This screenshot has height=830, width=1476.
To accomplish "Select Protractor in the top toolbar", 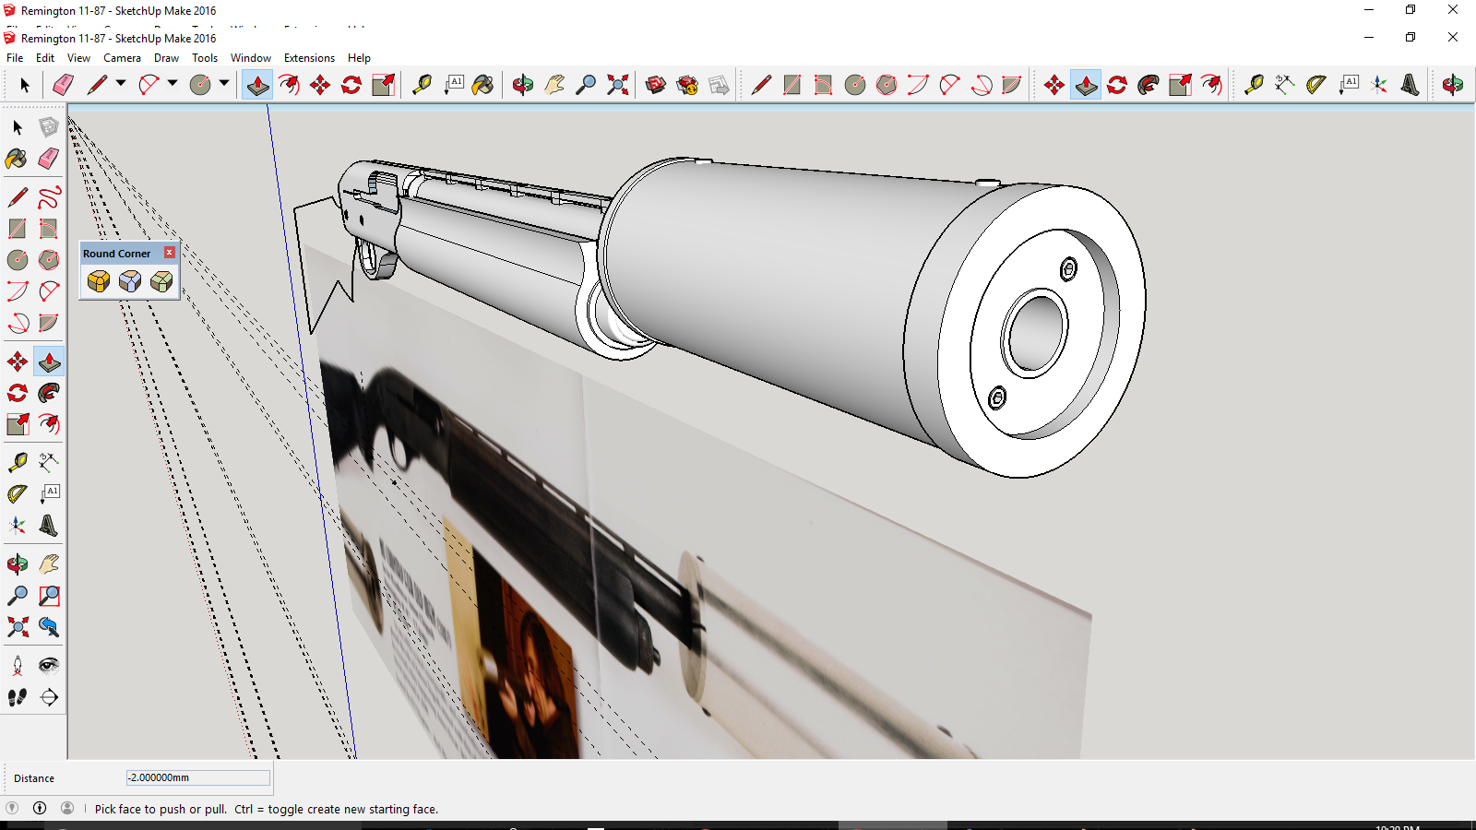I will tap(1316, 85).
